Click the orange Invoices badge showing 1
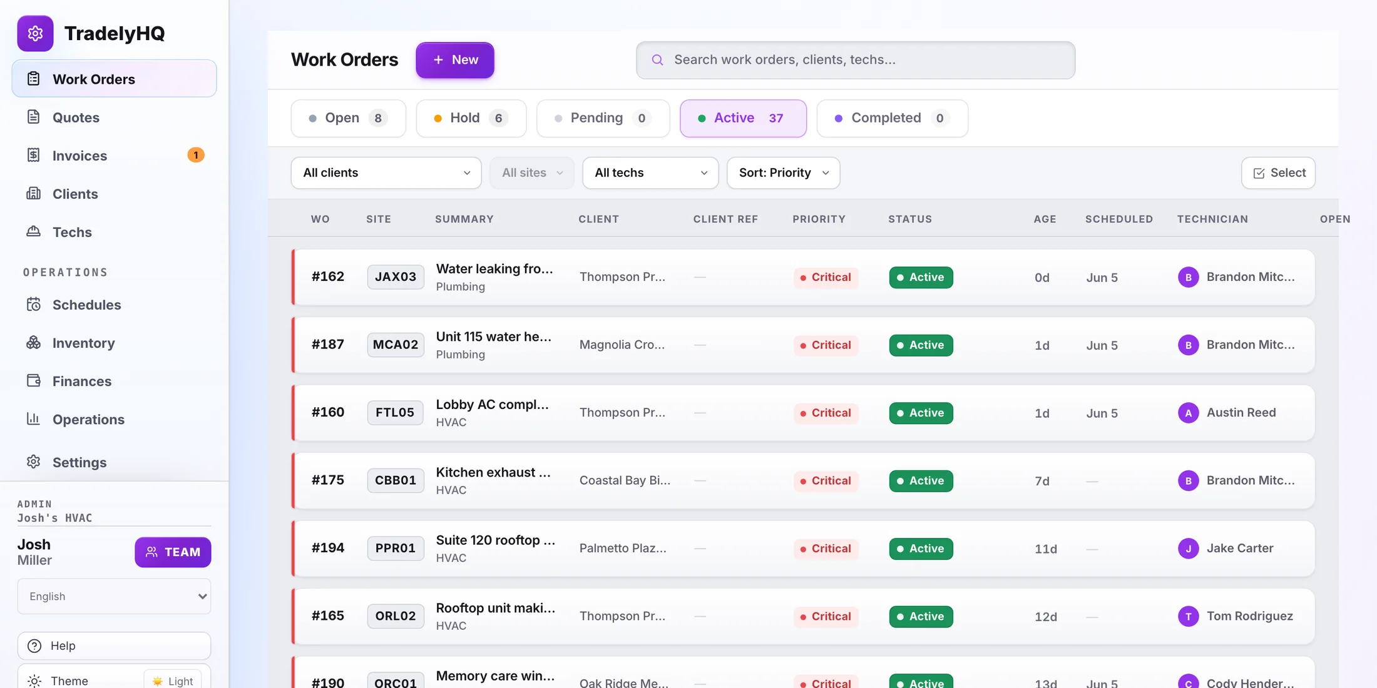 tap(196, 155)
